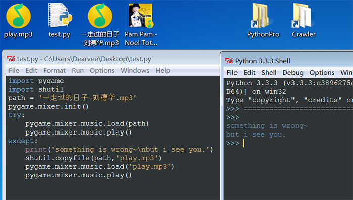
Task: Open Options menu in Python Shell window
Action: (322, 72)
